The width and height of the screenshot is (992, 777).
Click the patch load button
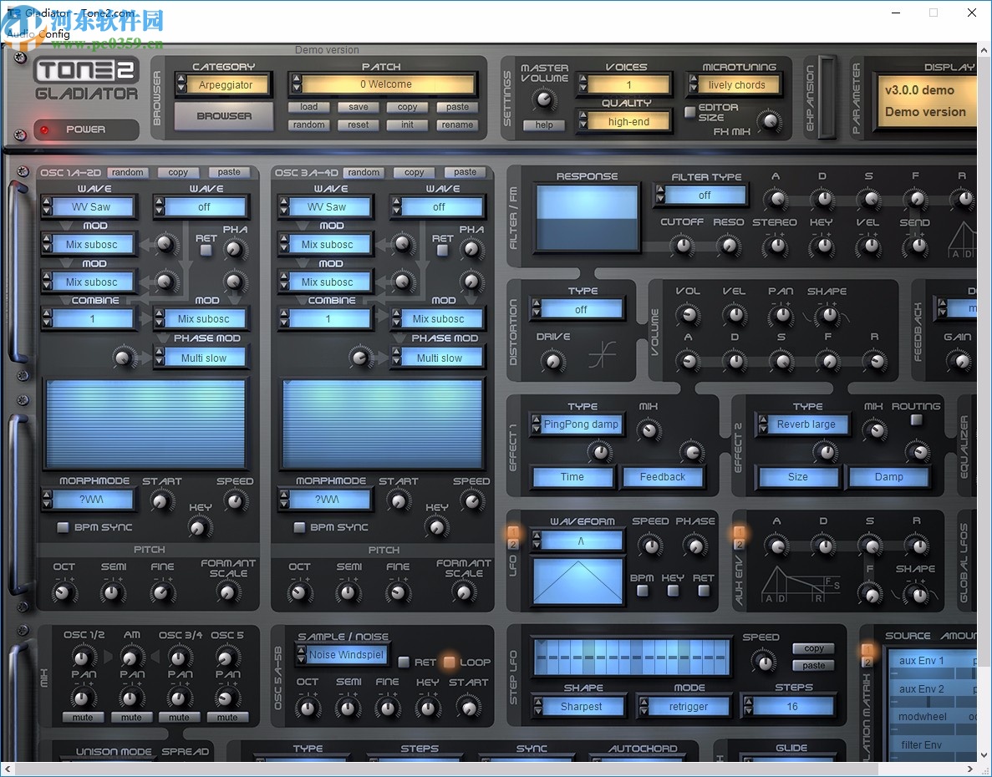pos(308,107)
